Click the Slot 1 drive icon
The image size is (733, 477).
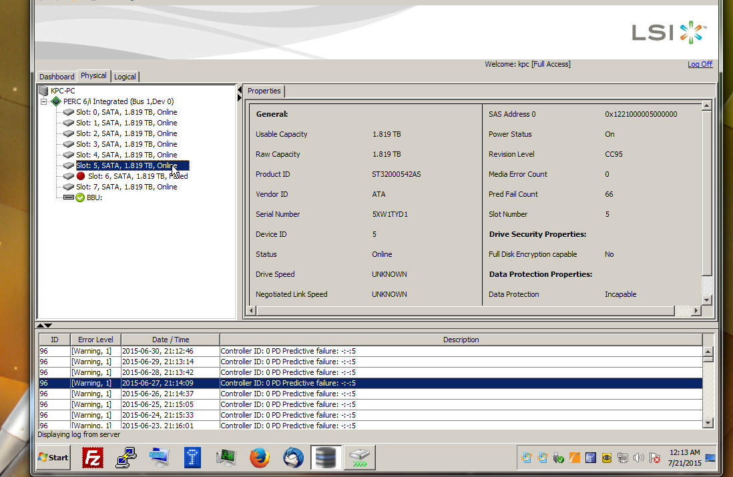coord(69,123)
